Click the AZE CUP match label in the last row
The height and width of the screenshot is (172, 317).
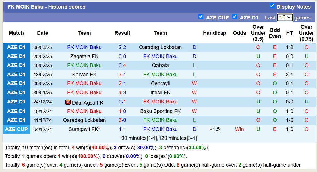coord(16,129)
